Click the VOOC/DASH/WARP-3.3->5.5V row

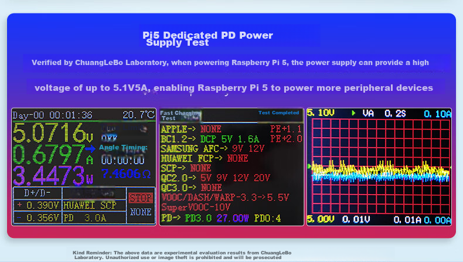tap(225, 198)
